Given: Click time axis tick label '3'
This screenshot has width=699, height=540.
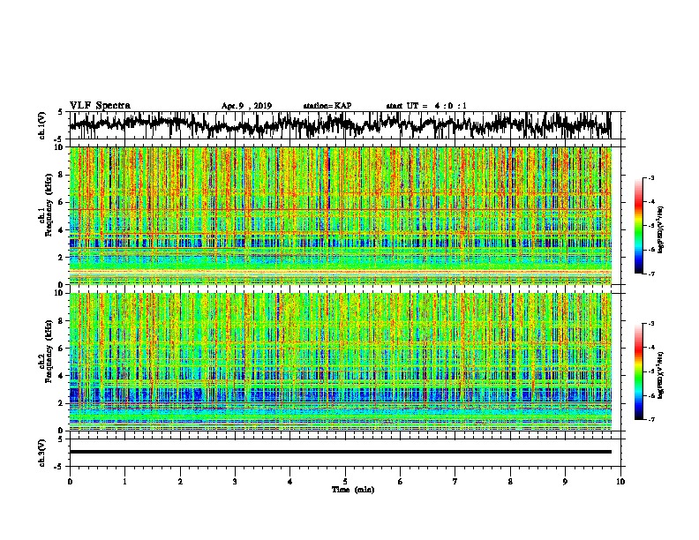Looking at the screenshot, I should point(235,482).
